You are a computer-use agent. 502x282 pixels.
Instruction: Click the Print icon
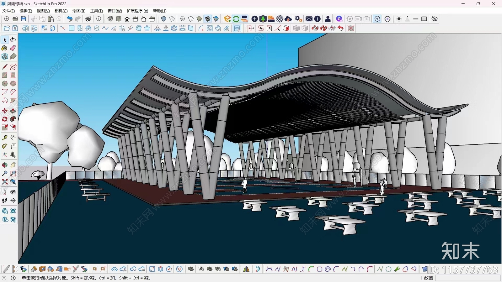click(x=88, y=19)
